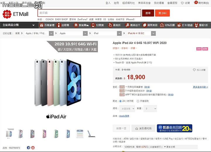This screenshot has height=152, width=211.
Task: Open 我的優惠 in the top menu
Action: pos(159,3)
